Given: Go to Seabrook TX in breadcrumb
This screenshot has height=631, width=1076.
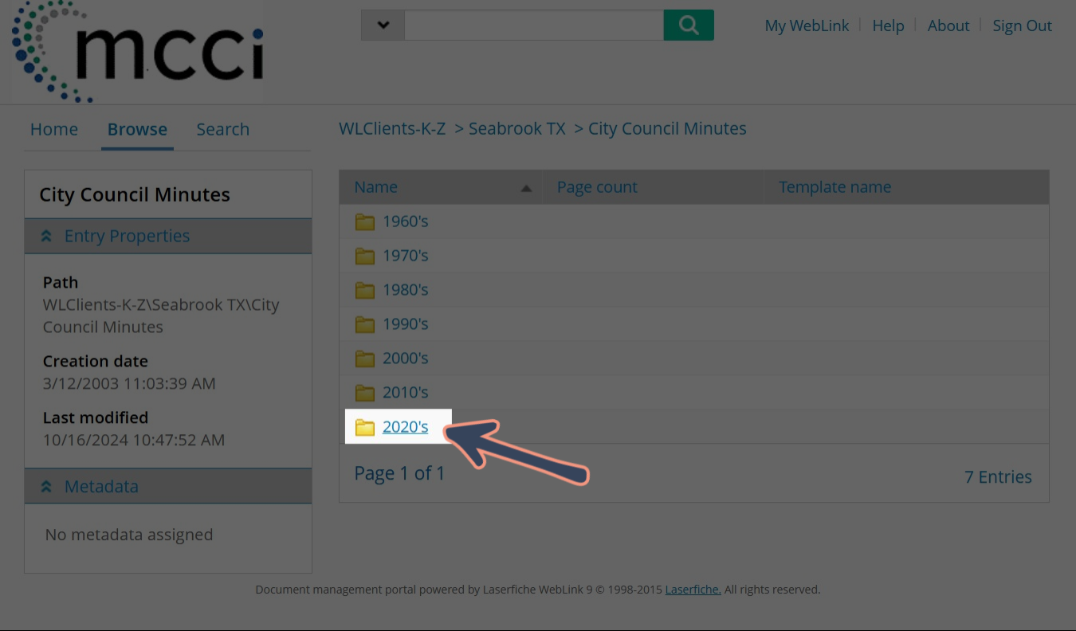Looking at the screenshot, I should click(516, 128).
